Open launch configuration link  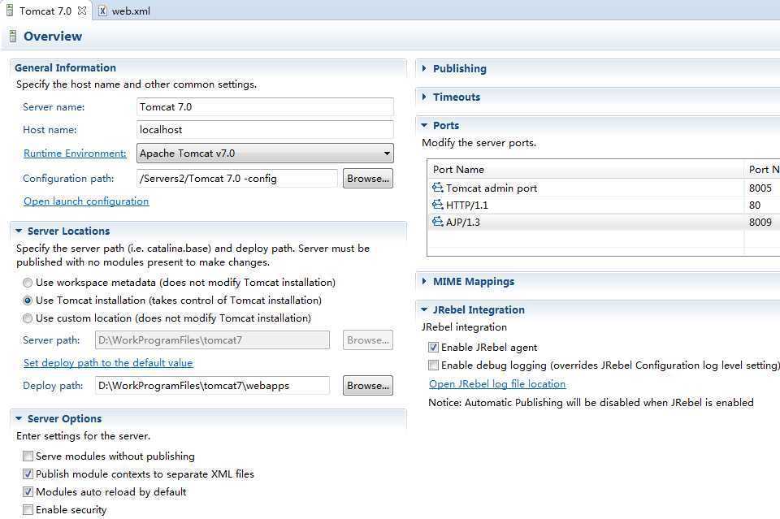coord(86,201)
